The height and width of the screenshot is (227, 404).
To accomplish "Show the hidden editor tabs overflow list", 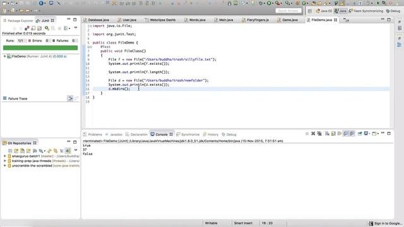I will tap(346, 20).
